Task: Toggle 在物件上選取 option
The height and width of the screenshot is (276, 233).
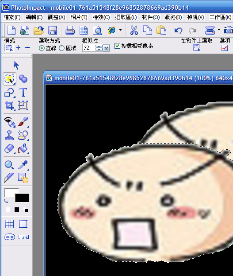Action: coord(197,47)
